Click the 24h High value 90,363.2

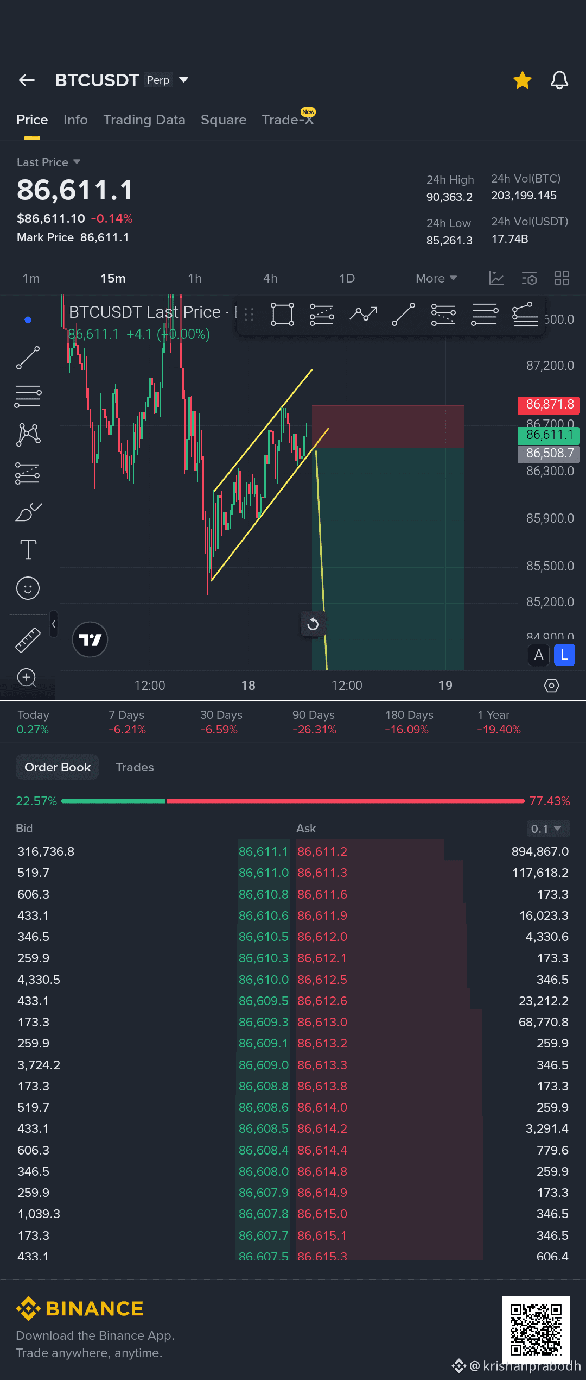[x=449, y=197]
